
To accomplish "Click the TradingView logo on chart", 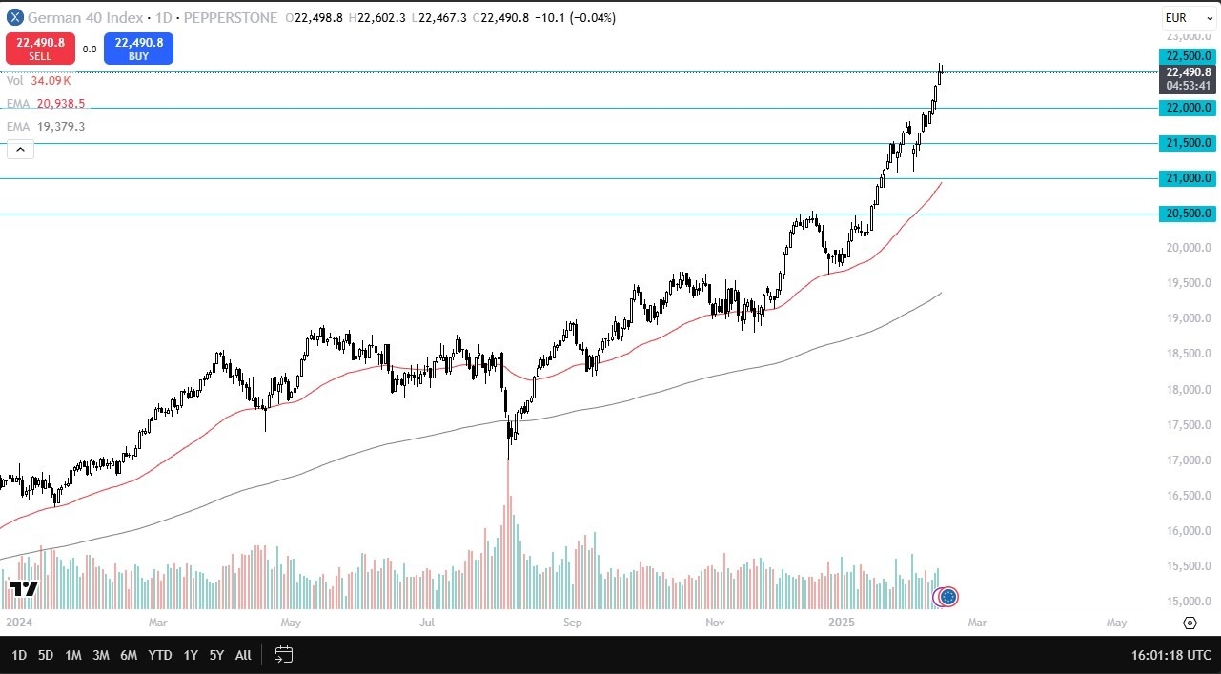I will (x=23, y=589).
